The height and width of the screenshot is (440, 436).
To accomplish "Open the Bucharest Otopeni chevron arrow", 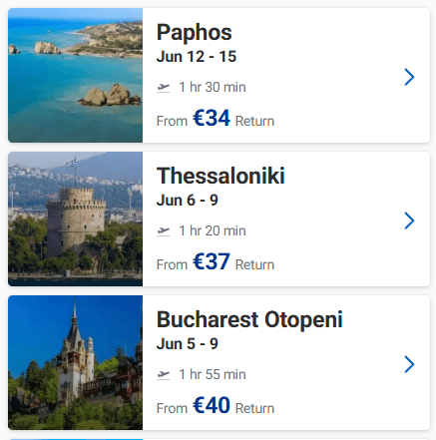I will [x=409, y=364].
